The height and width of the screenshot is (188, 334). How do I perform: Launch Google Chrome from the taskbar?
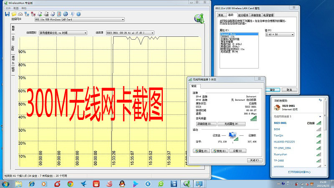[x=70, y=184]
